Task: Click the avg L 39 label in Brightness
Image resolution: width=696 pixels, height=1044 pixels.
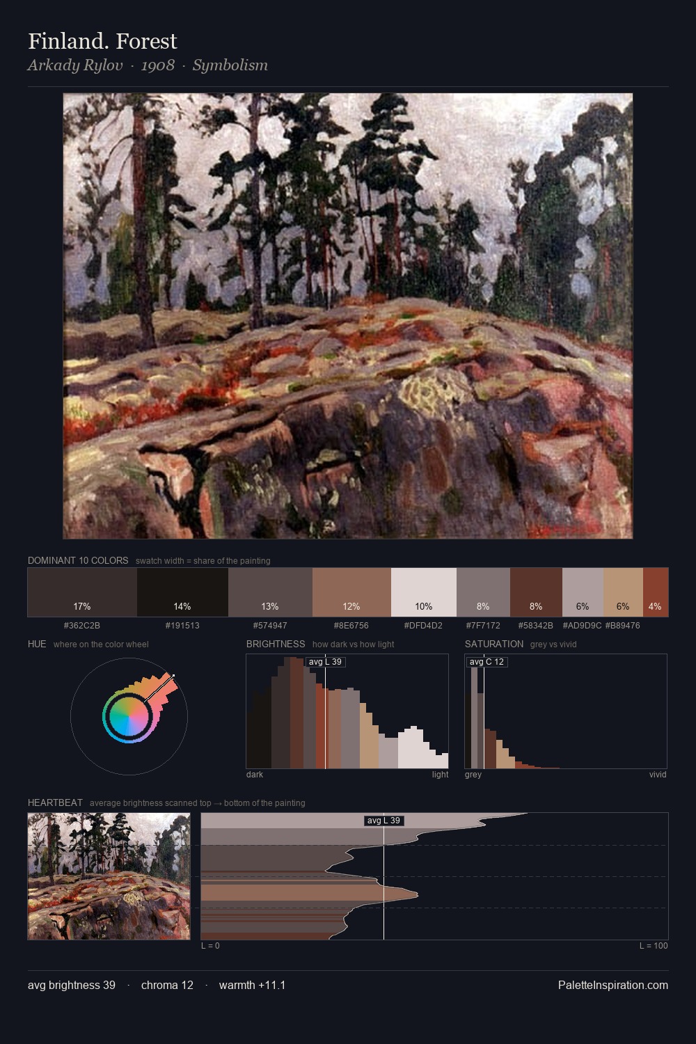Action: (326, 661)
